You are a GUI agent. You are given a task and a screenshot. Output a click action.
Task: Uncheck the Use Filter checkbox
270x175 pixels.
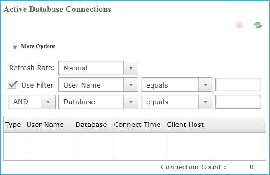[x=13, y=85]
